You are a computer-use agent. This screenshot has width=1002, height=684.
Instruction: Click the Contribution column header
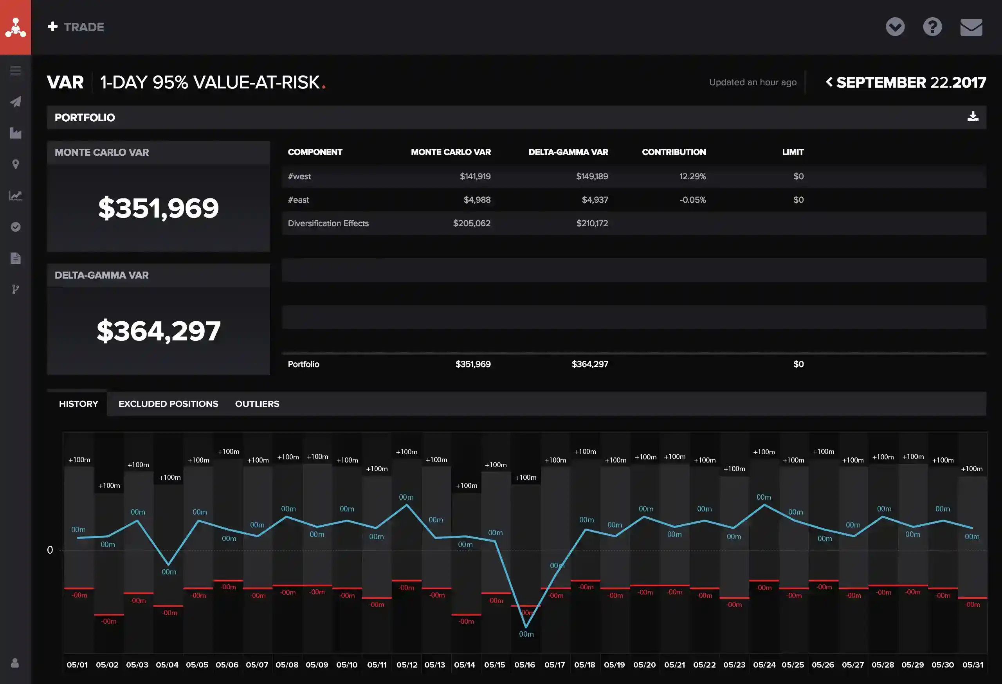point(674,152)
